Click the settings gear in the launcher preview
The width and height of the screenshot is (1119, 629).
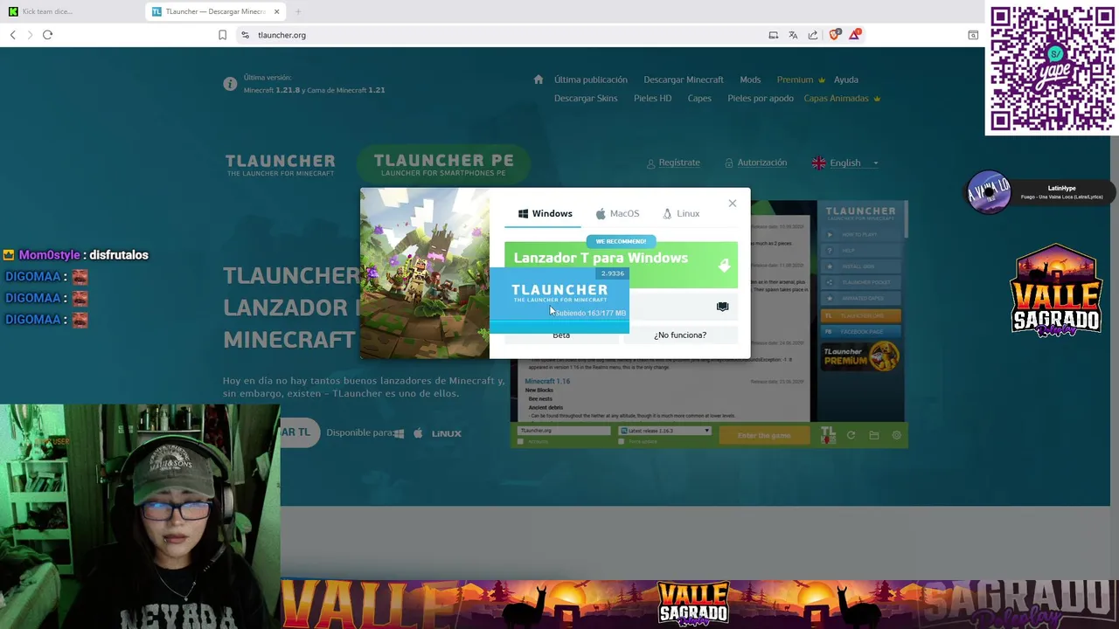coord(896,435)
